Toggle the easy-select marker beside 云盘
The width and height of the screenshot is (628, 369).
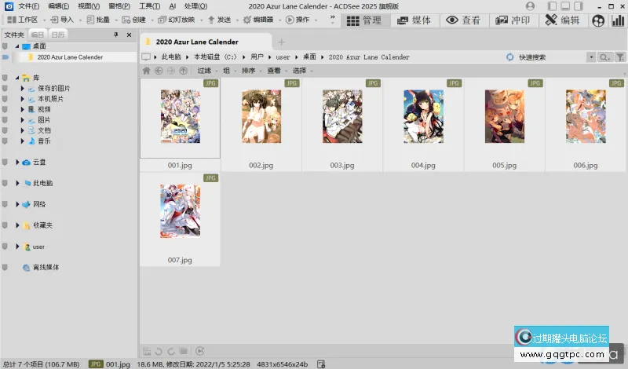[5, 162]
